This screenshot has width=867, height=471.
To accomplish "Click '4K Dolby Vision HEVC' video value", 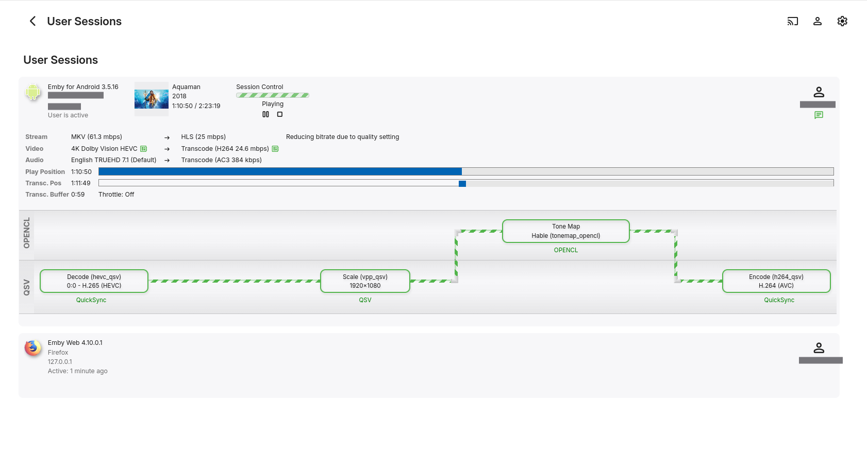I will tap(104, 149).
